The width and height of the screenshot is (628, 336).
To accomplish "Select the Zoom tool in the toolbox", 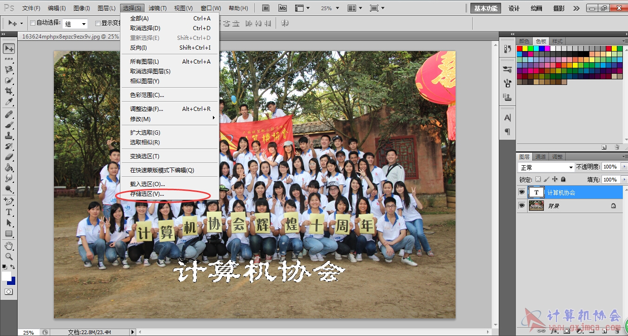I will point(9,256).
